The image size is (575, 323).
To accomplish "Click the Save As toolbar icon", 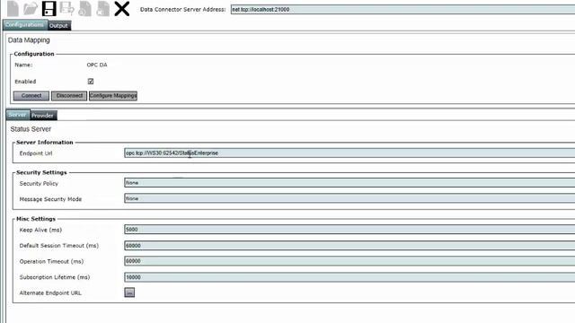I will [67, 8].
